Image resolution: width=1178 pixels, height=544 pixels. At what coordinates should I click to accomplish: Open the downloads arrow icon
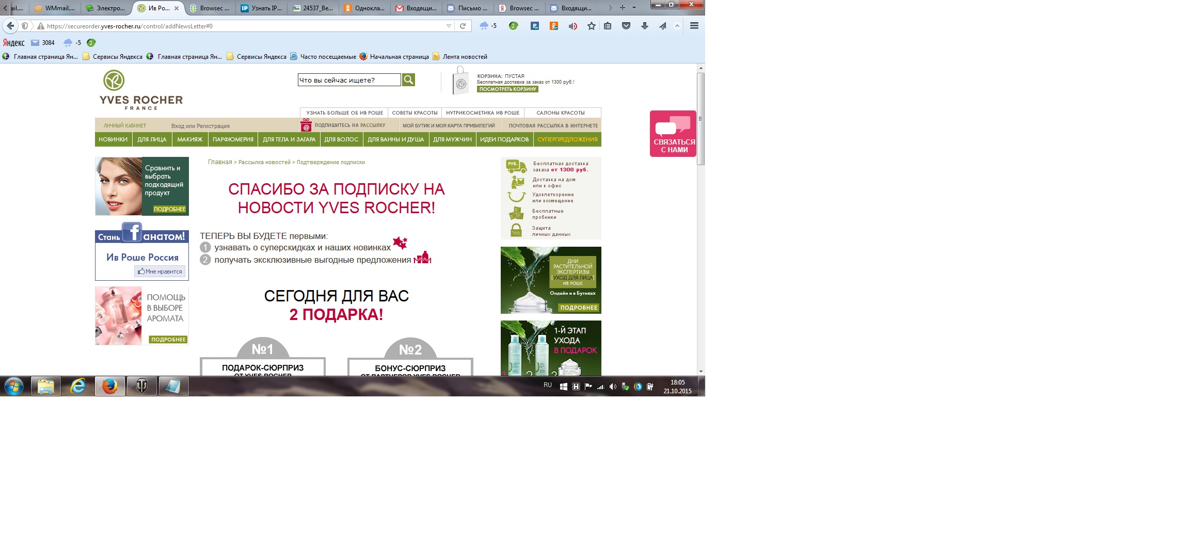point(645,26)
